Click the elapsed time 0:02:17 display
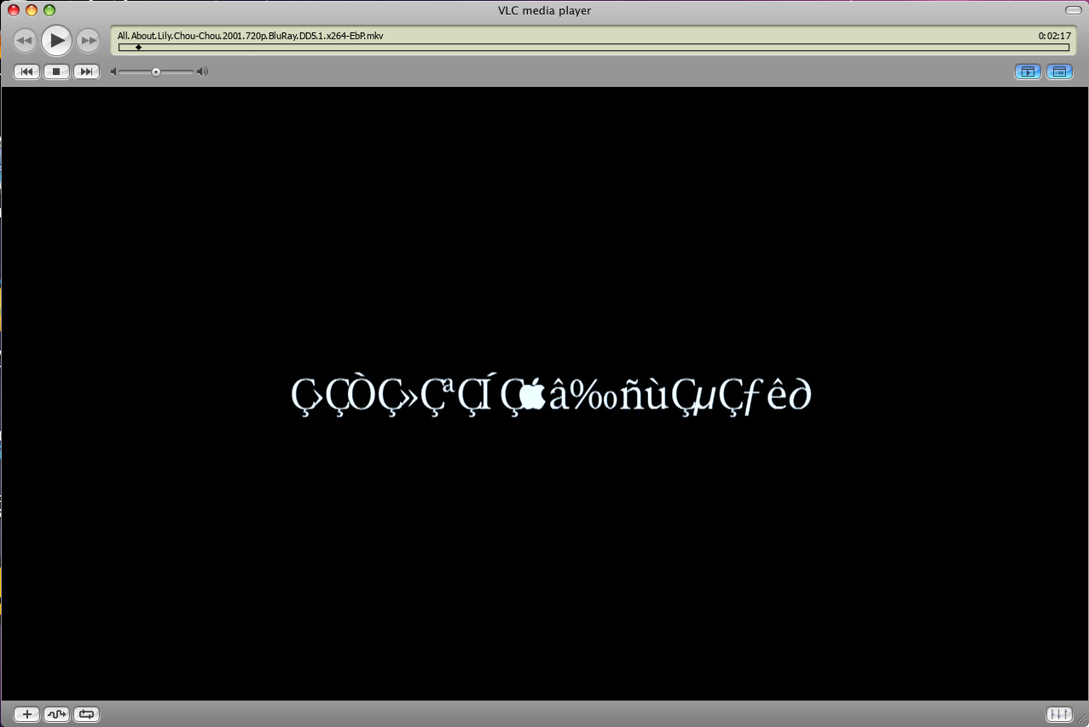 click(x=1054, y=37)
